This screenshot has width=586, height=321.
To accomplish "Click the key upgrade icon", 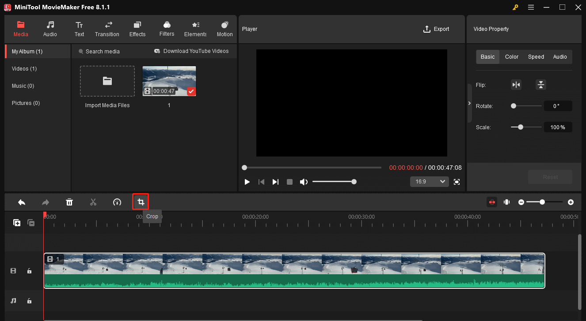I will click(515, 7).
